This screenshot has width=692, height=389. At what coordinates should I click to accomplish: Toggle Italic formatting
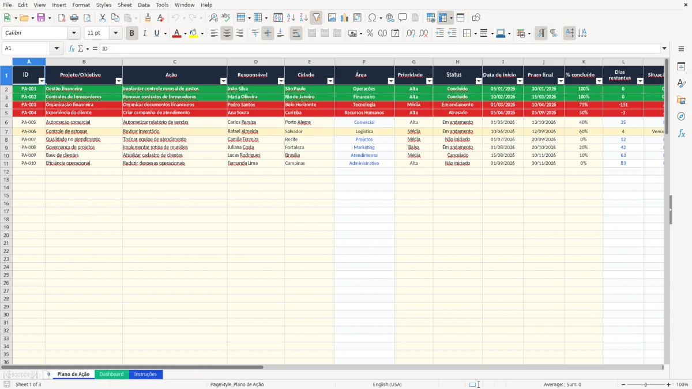pyautogui.click(x=144, y=33)
